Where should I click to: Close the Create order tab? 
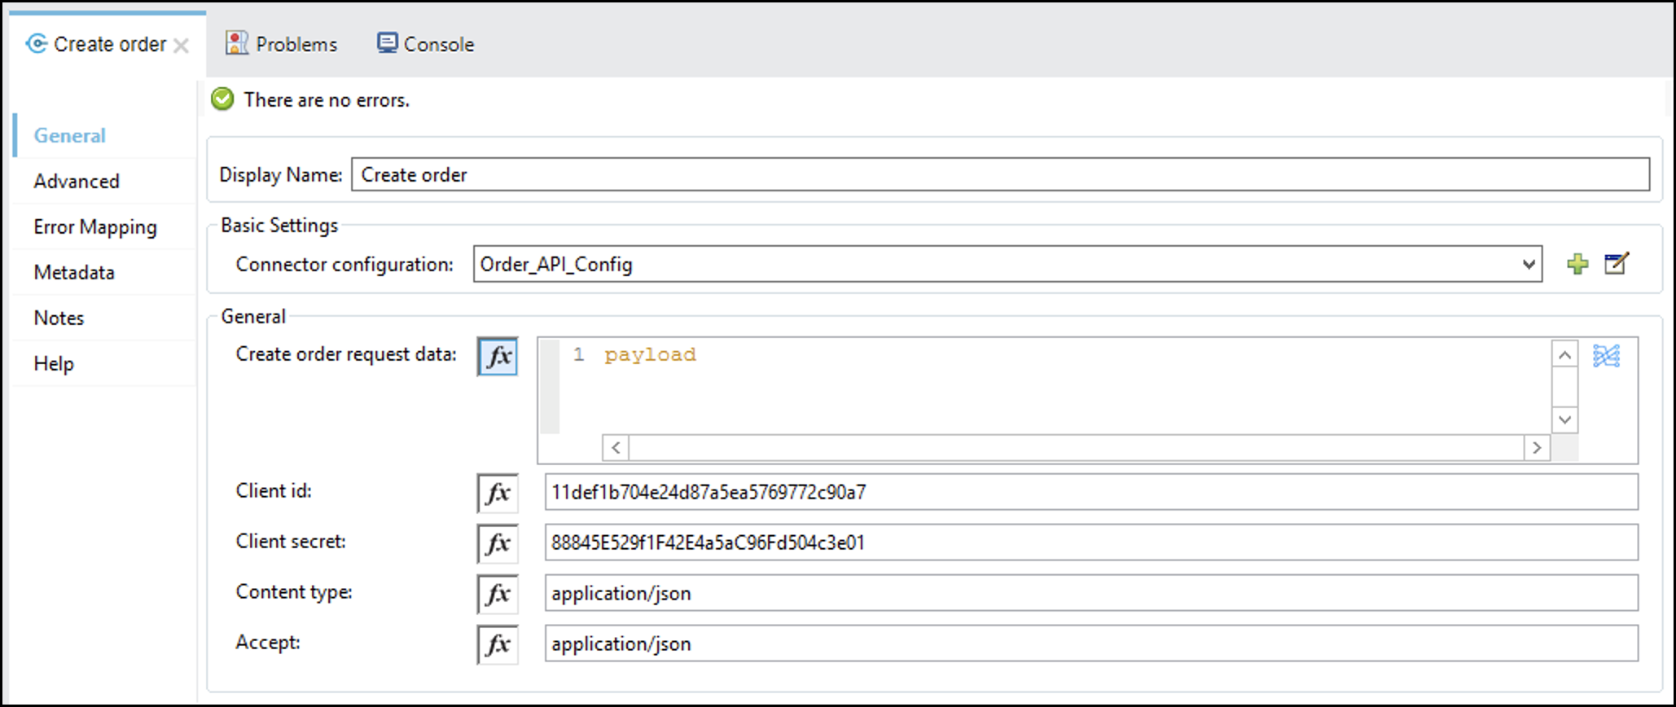coord(181,46)
